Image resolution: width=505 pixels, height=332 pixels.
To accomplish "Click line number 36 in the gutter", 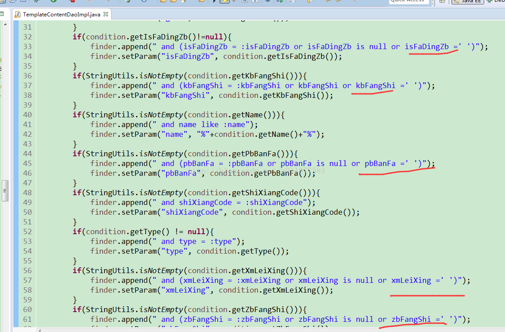I will (27, 76).
